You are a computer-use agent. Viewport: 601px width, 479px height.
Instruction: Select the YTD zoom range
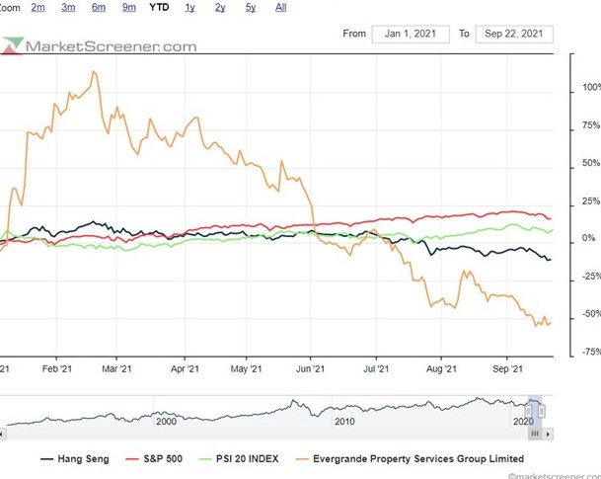click(158, 7)
